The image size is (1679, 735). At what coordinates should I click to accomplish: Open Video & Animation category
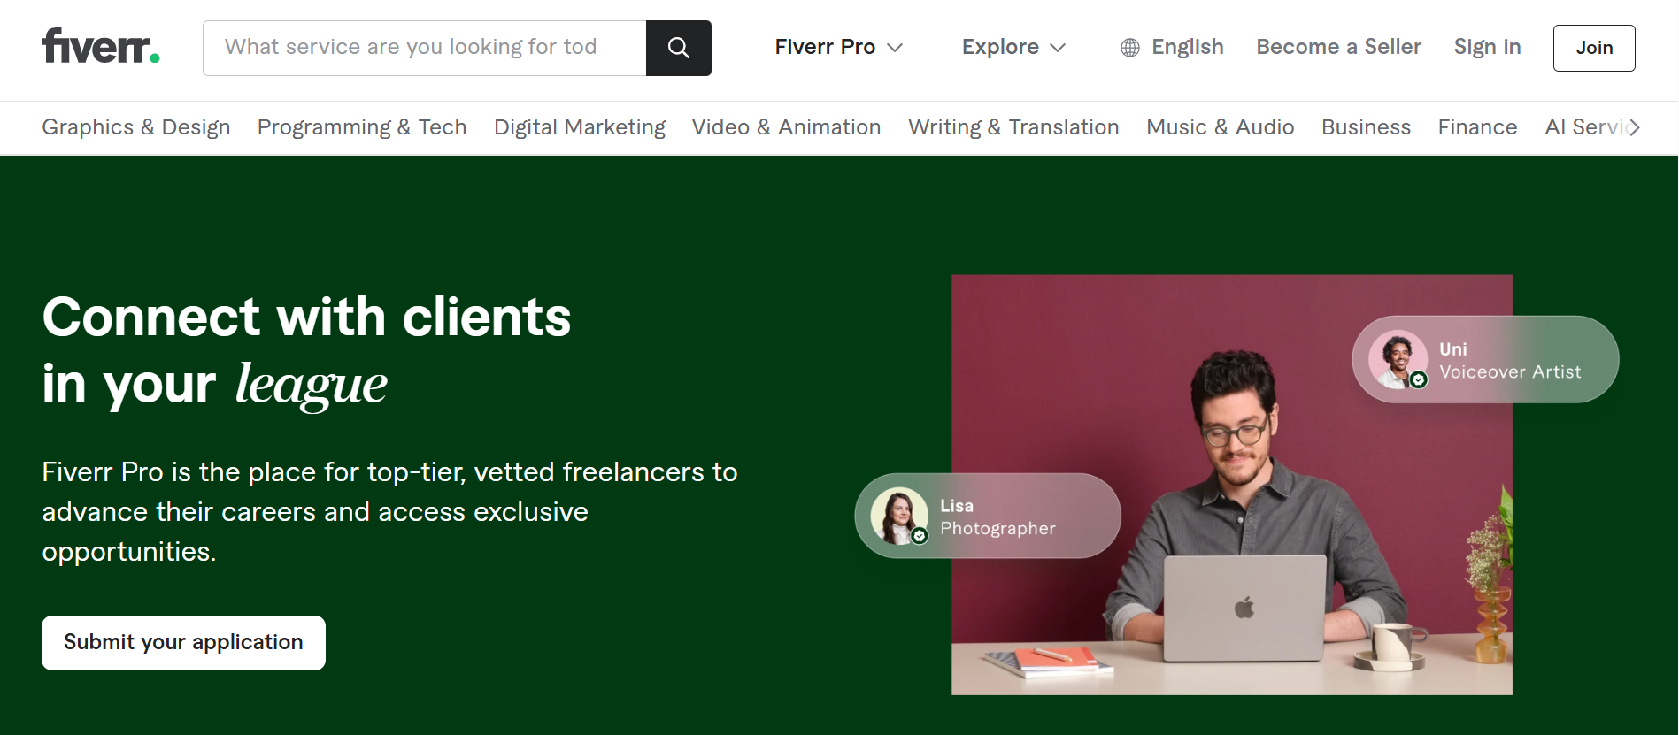[786, 127]
